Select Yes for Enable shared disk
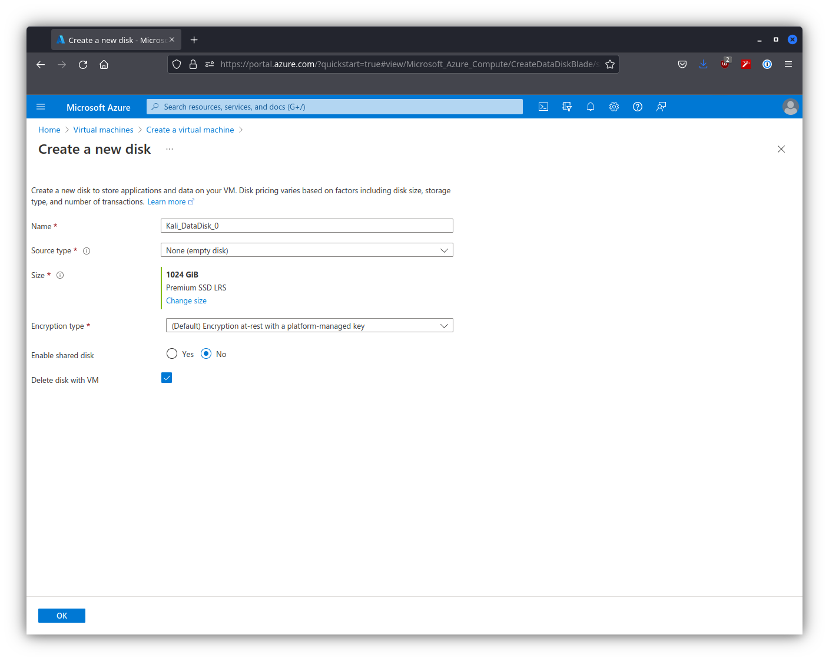The height and width of the screenshot is (661, 829). point(172,353)
